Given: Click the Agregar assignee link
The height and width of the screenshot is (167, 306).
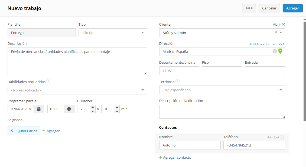Looking at the screenshot, I should coord(53,131).
